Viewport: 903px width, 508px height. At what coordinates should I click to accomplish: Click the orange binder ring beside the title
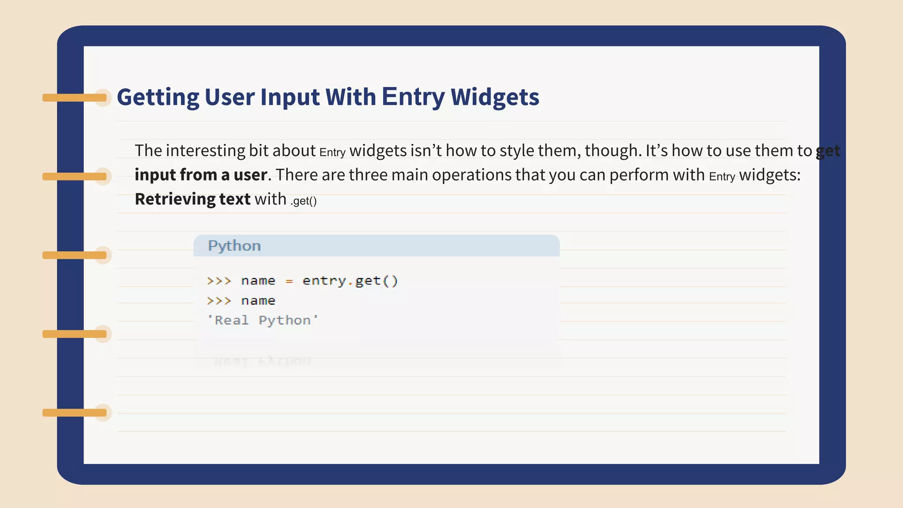click(75, 97)
